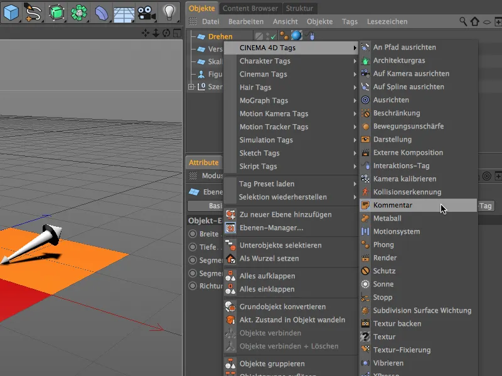The width and height of the screenshot is (502, 376).
Task: Click Grundobjekt konvertieren
Action: (291, 306)
